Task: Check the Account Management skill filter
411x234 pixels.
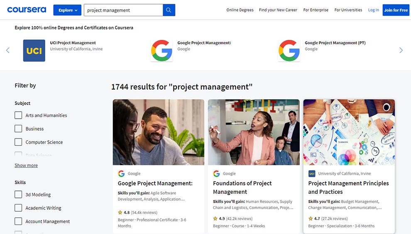Action: point(18,221)
